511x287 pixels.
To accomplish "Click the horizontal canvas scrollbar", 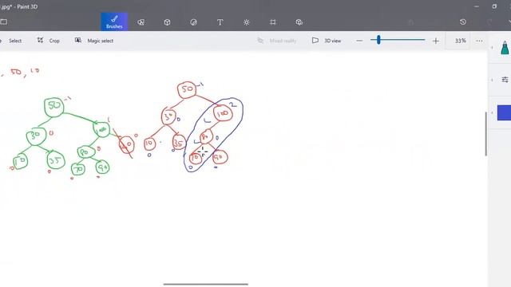I will click(x=206, y=284).
